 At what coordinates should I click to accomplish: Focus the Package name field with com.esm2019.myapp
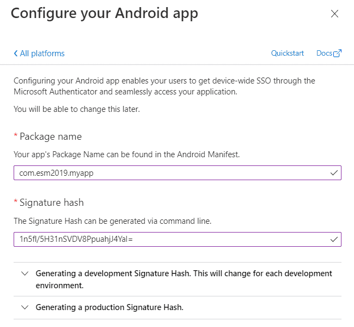pos(178,173)
